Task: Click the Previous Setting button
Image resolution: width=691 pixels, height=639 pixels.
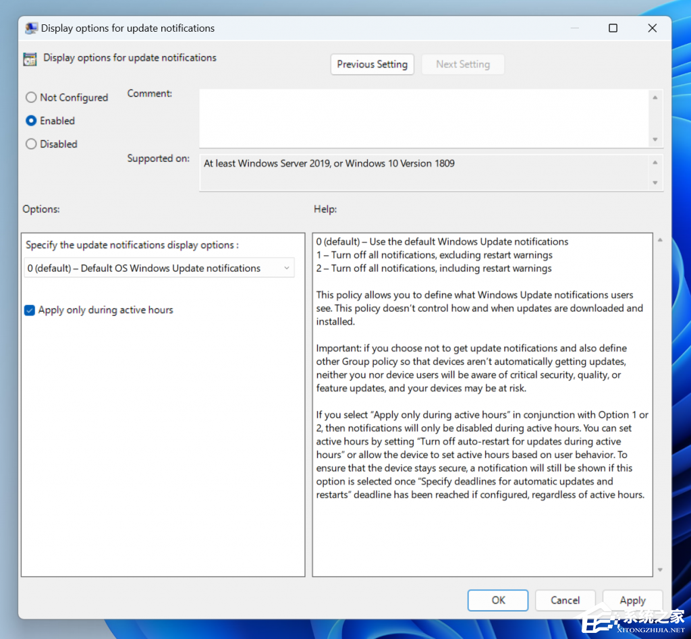Action: (372, 64)
